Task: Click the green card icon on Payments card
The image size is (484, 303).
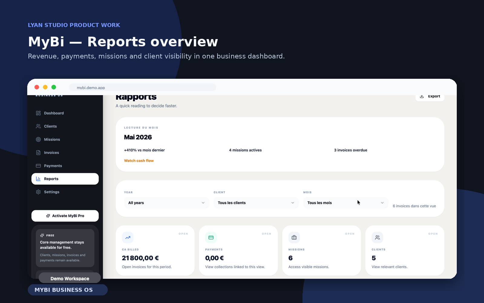Action: click(211, 238)
